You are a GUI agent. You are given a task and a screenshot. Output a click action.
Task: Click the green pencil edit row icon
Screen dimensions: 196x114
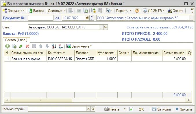21,46
